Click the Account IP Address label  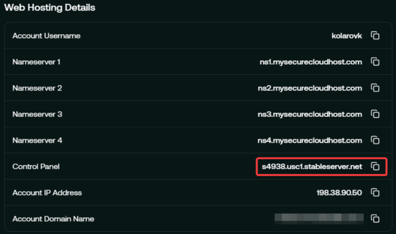point(47,193)
